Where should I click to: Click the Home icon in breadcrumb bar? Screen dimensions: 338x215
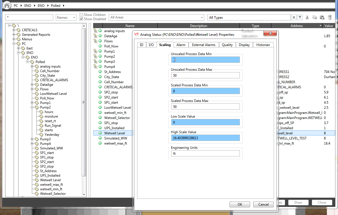pos(7,5)
